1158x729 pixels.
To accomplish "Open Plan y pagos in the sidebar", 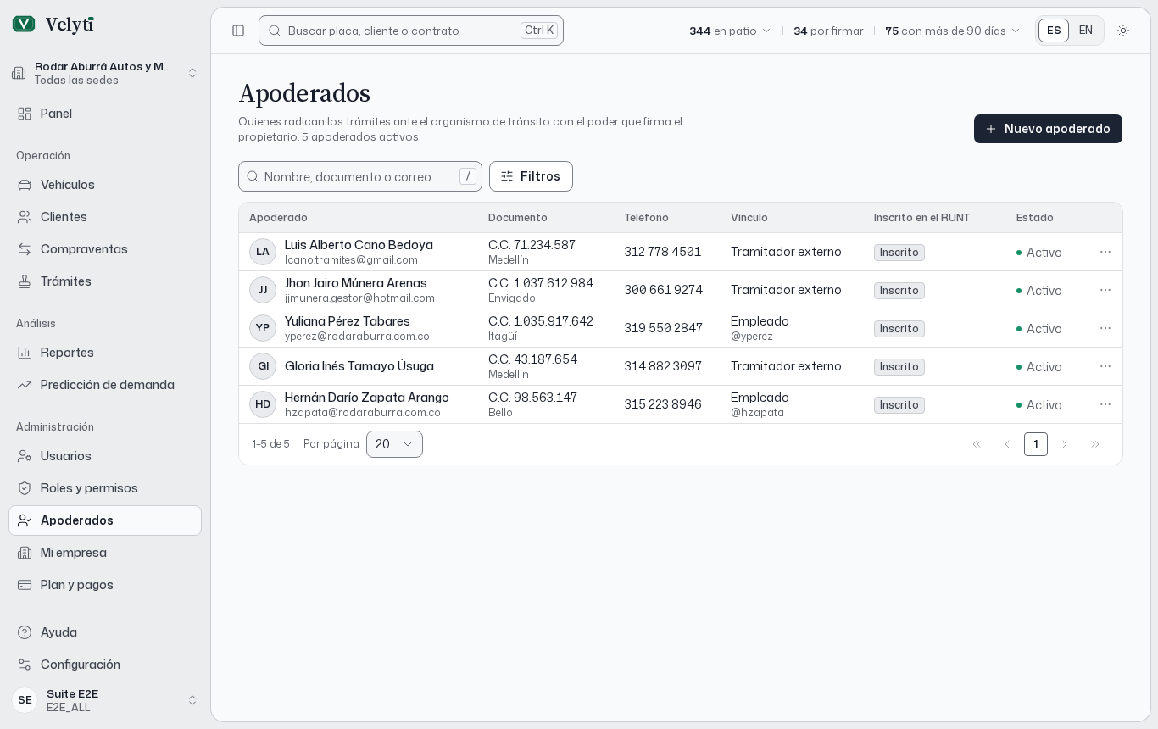I will point(105,585).
